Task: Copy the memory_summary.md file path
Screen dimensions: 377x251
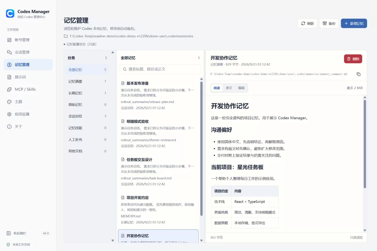Action: [x=358, y=74]
